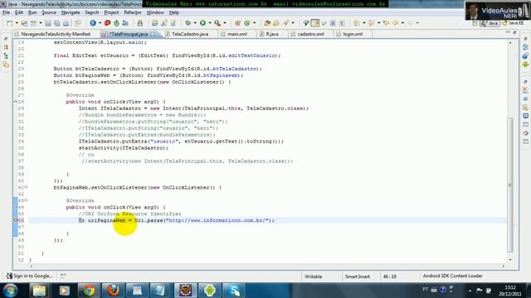Viewport: 531px width, 298px height.
Task: Click the vertical editor scrollbar
Action: (x=510, y=185)
